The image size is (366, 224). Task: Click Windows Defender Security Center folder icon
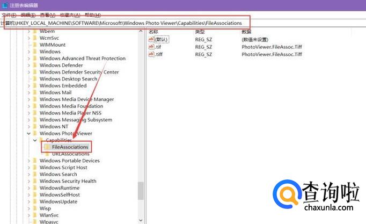(35, 72)
